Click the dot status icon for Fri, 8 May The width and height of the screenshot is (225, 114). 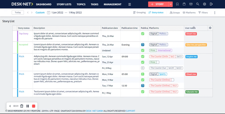click(143, 68)
